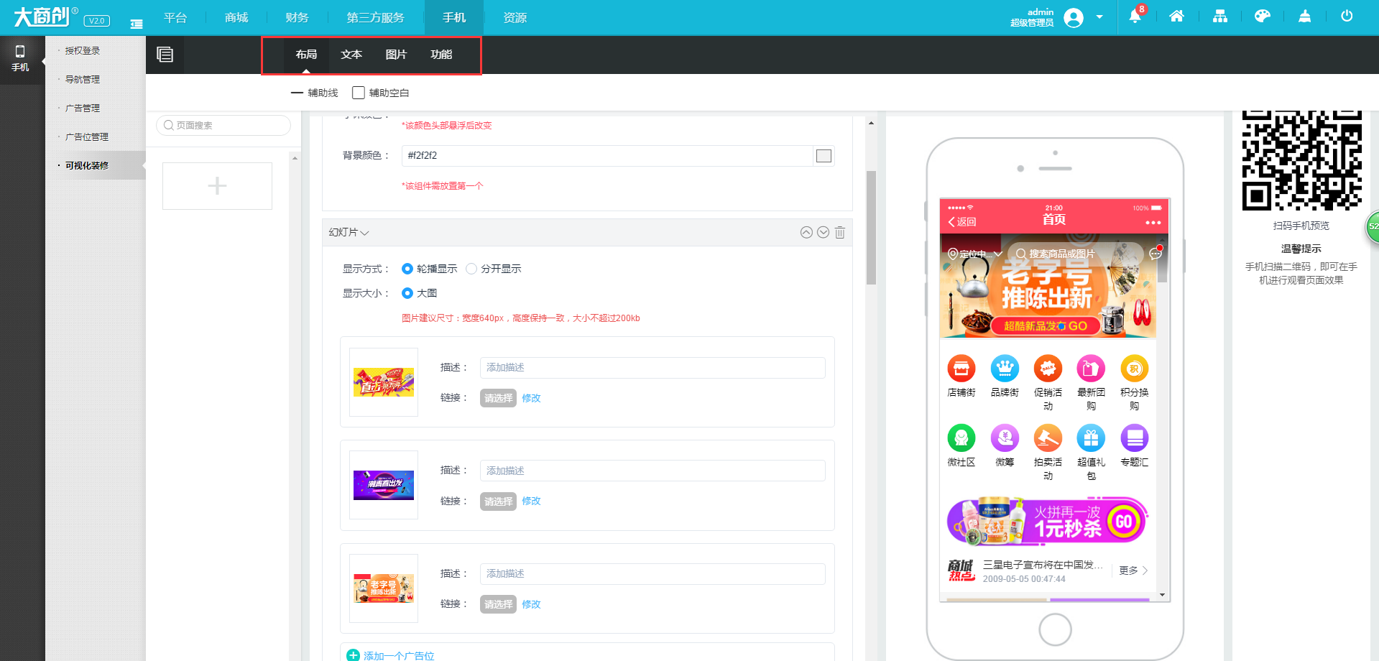Click 修改 link for third slide

(531, 604)
